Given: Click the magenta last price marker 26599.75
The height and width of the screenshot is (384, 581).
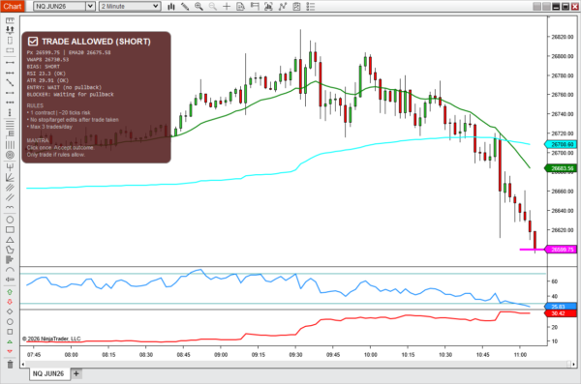Looking at the screenshot, I should pos(561,250).
